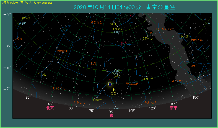
Task: Click the Moon icon near the horizon
Action: [110, 84]
